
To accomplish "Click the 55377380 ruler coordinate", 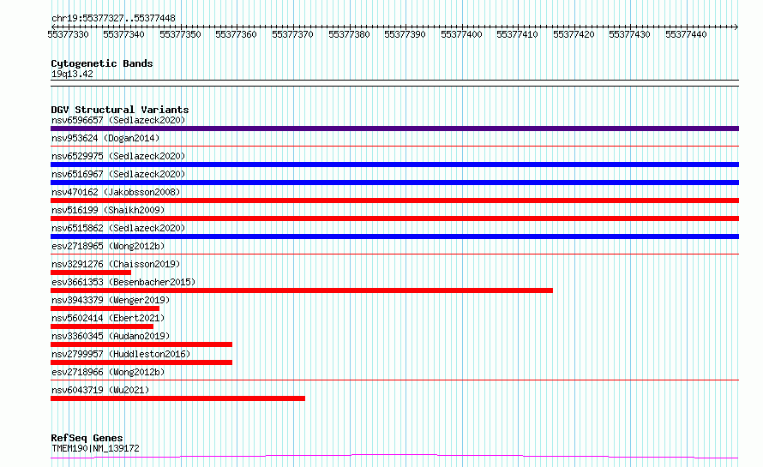I will [x=349, y=34].
